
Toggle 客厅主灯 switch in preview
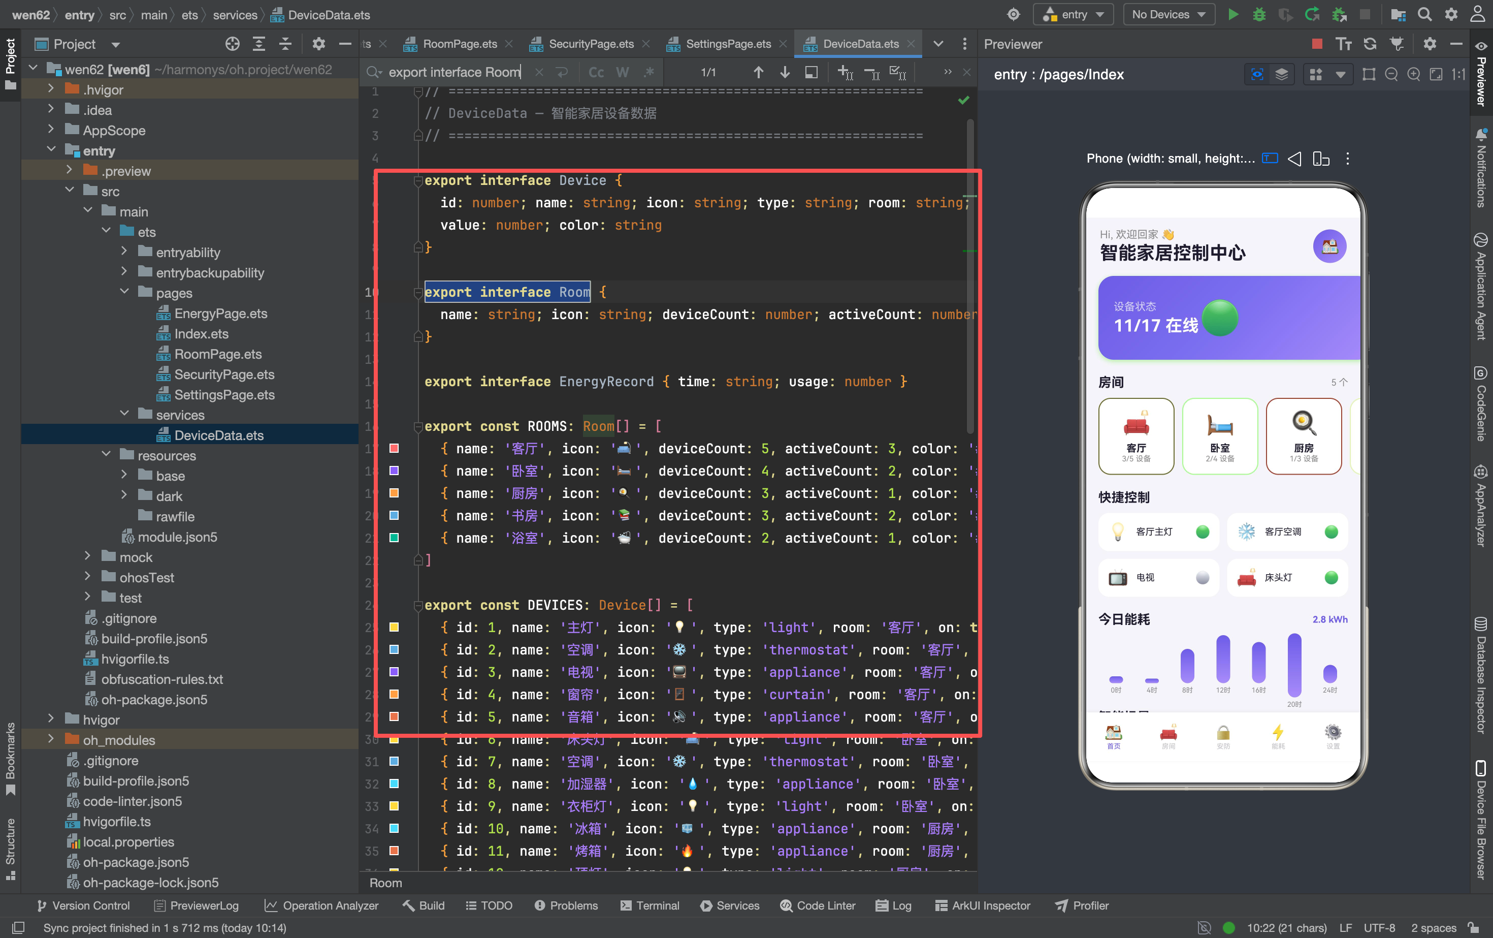[x=1202, y=531]
